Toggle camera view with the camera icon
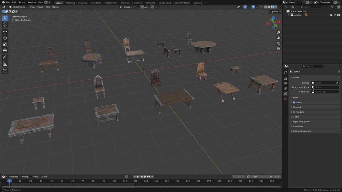 pos(278,43)
